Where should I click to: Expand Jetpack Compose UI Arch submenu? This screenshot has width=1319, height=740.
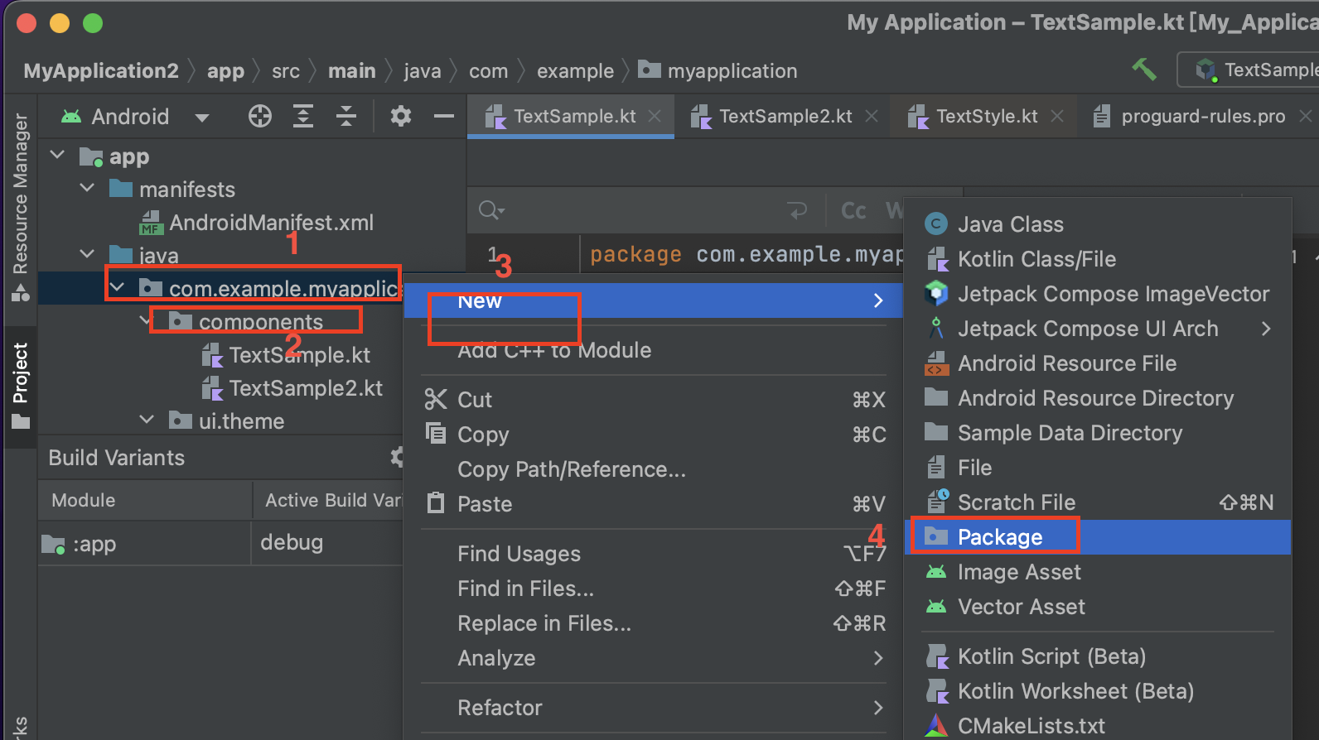coord(1098,329)
